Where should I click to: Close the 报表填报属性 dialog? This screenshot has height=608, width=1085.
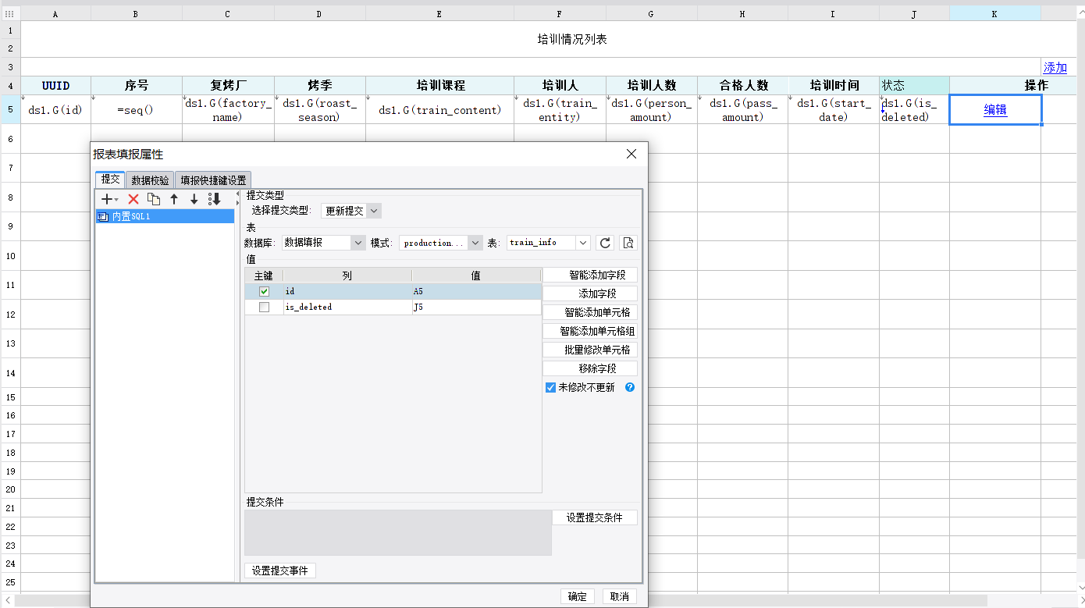click(x=631, y=154)
